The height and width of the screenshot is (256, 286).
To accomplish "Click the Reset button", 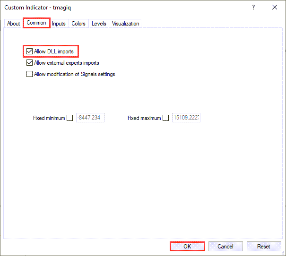I will [x=264, y=247].
